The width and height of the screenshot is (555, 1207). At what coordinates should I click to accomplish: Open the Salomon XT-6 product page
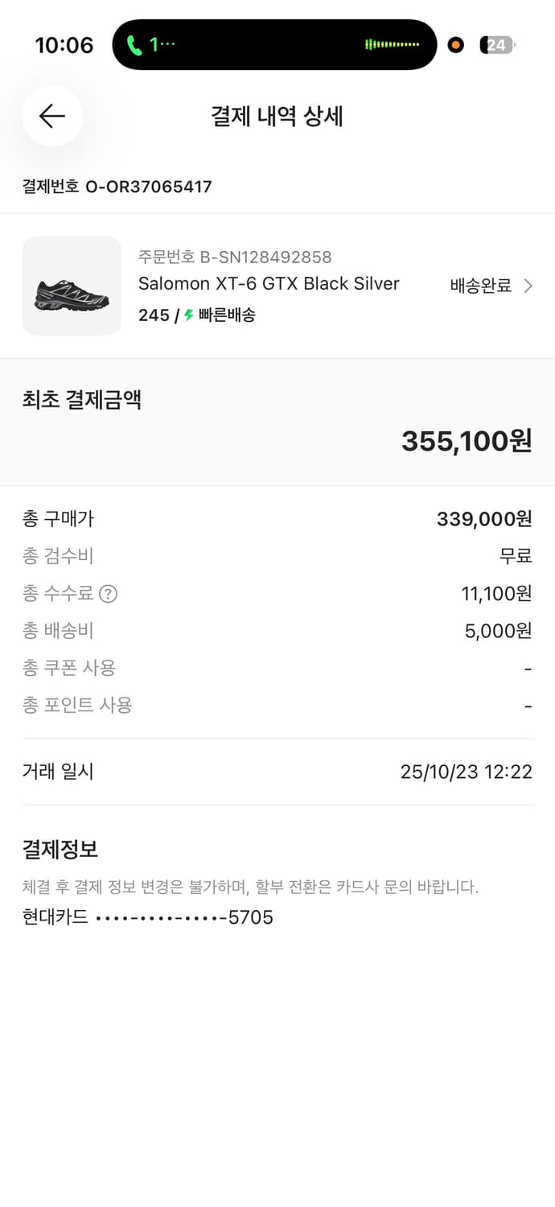[x=268, y=283]
